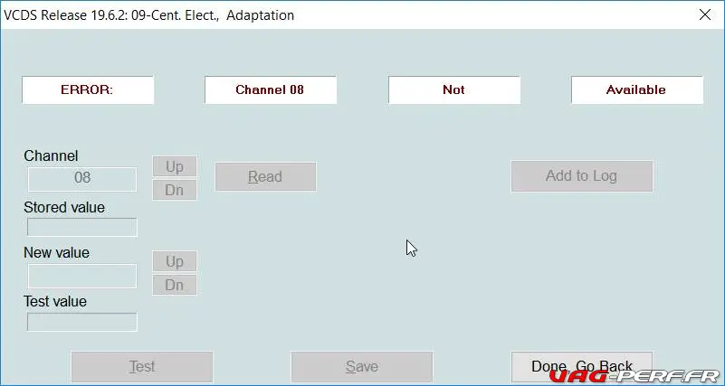725x386 pixels.
Task: Click the Save button
Action: [361, 367]
